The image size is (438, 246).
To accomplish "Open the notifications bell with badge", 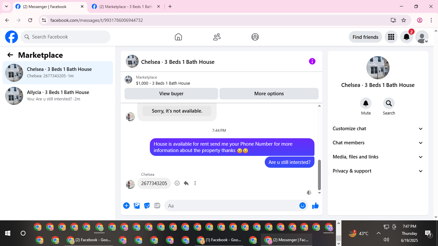I will (x=407, y=37).
